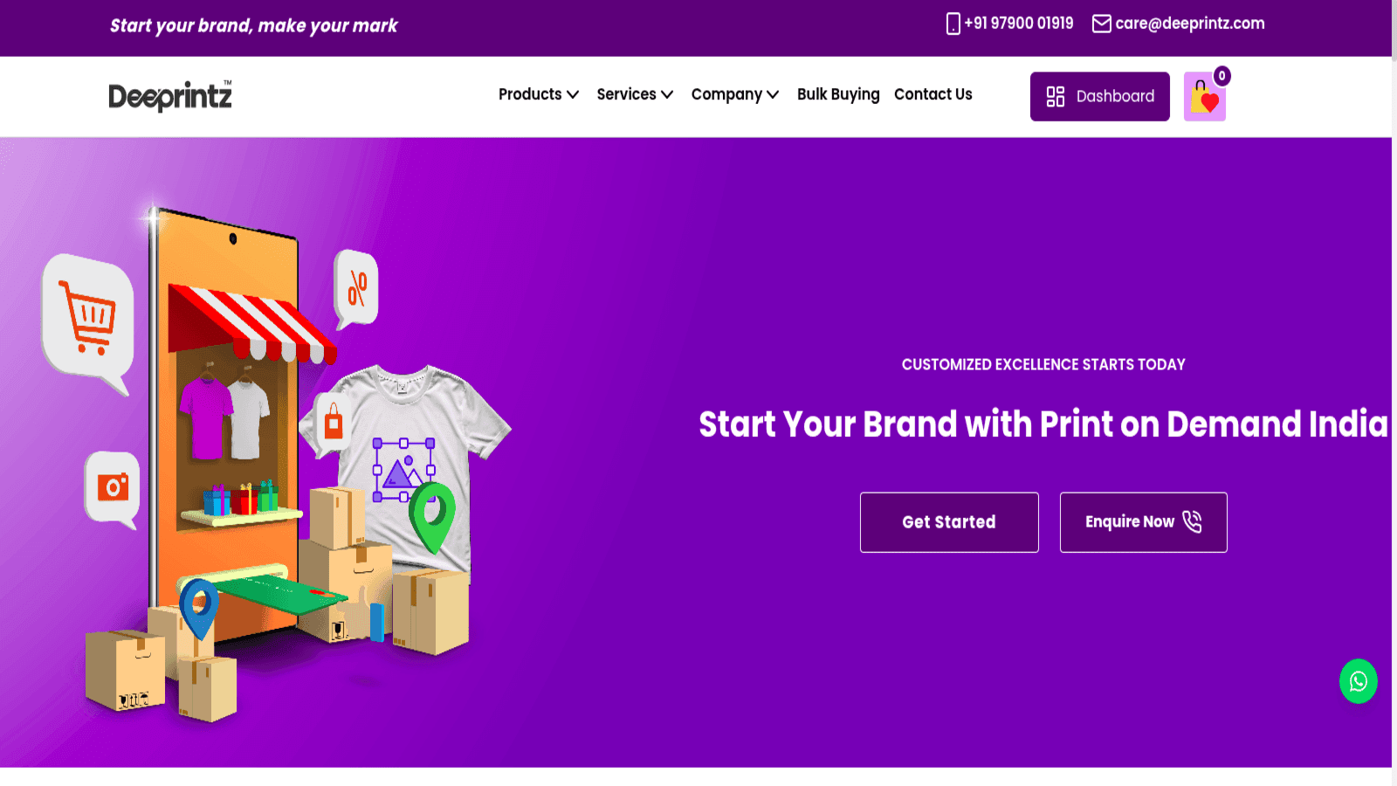
Task: Open the WhatsApp chat icon
Action: click(1358, 681)
